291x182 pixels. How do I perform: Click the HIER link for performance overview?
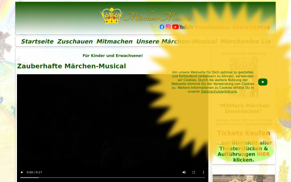click(x=263, y=154)
